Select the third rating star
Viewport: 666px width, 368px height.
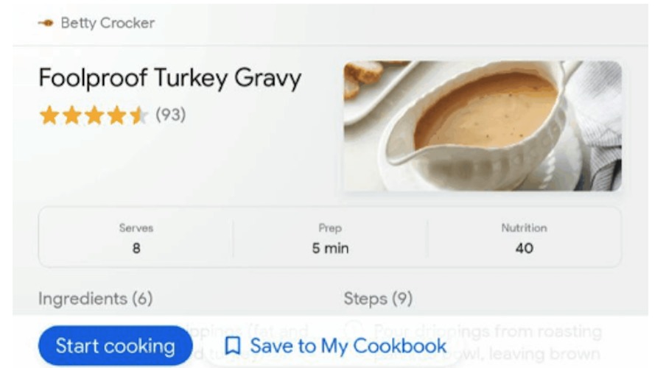(x=94, y=116)
